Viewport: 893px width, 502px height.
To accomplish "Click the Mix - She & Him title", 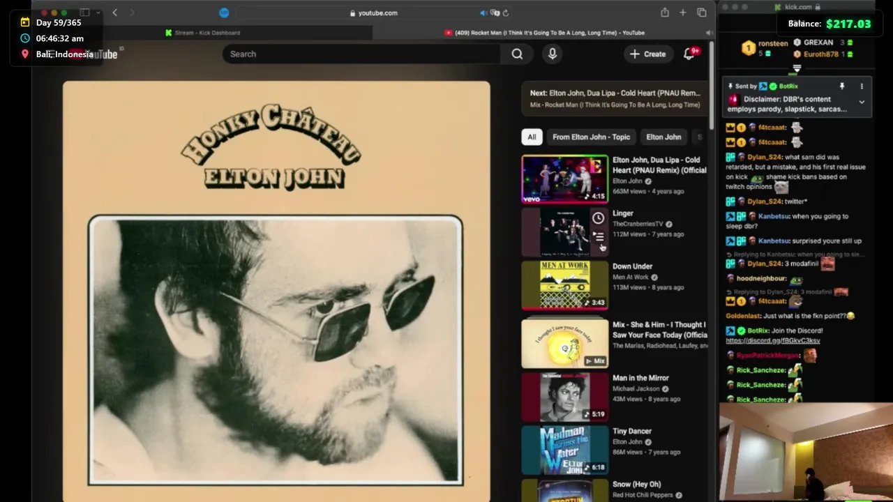I will point(659,330).
